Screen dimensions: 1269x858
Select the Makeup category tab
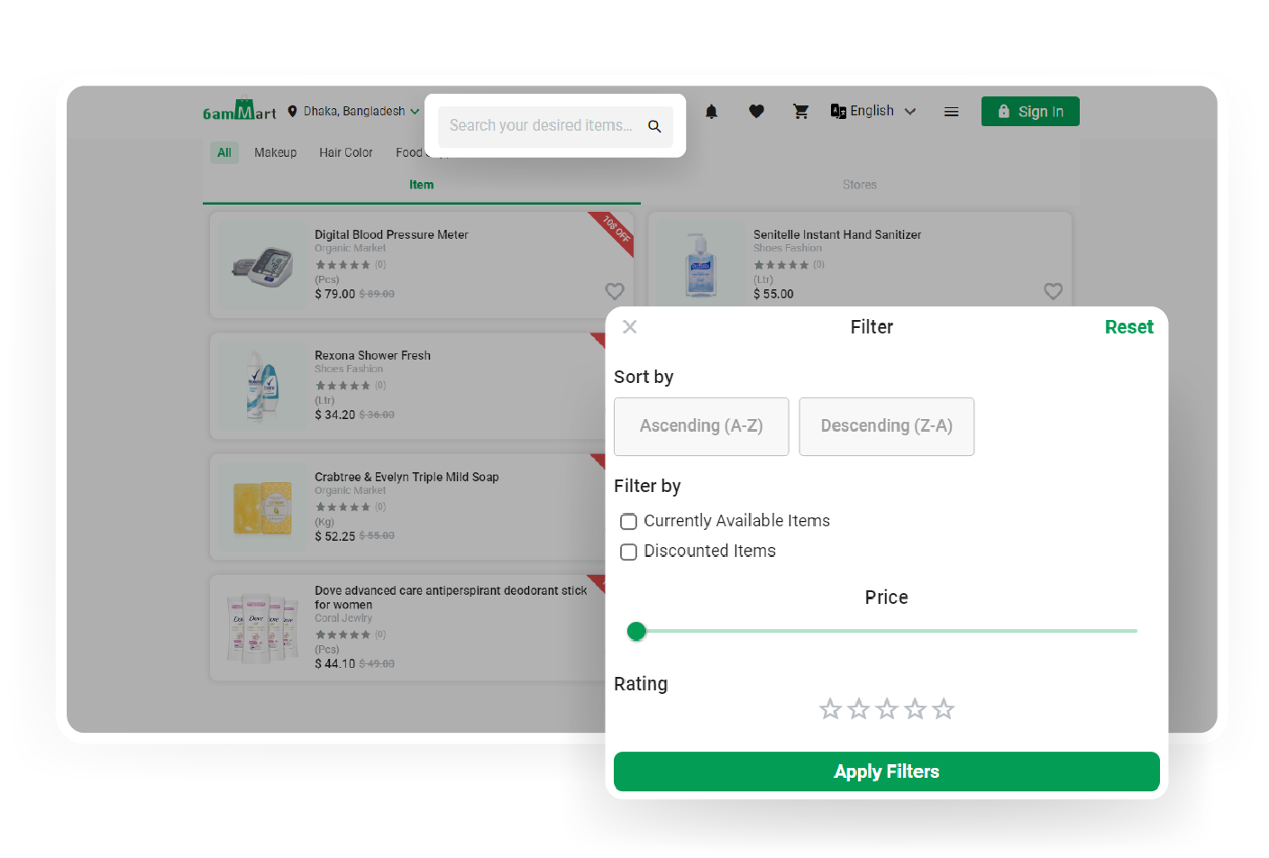(x=275, y=152)
